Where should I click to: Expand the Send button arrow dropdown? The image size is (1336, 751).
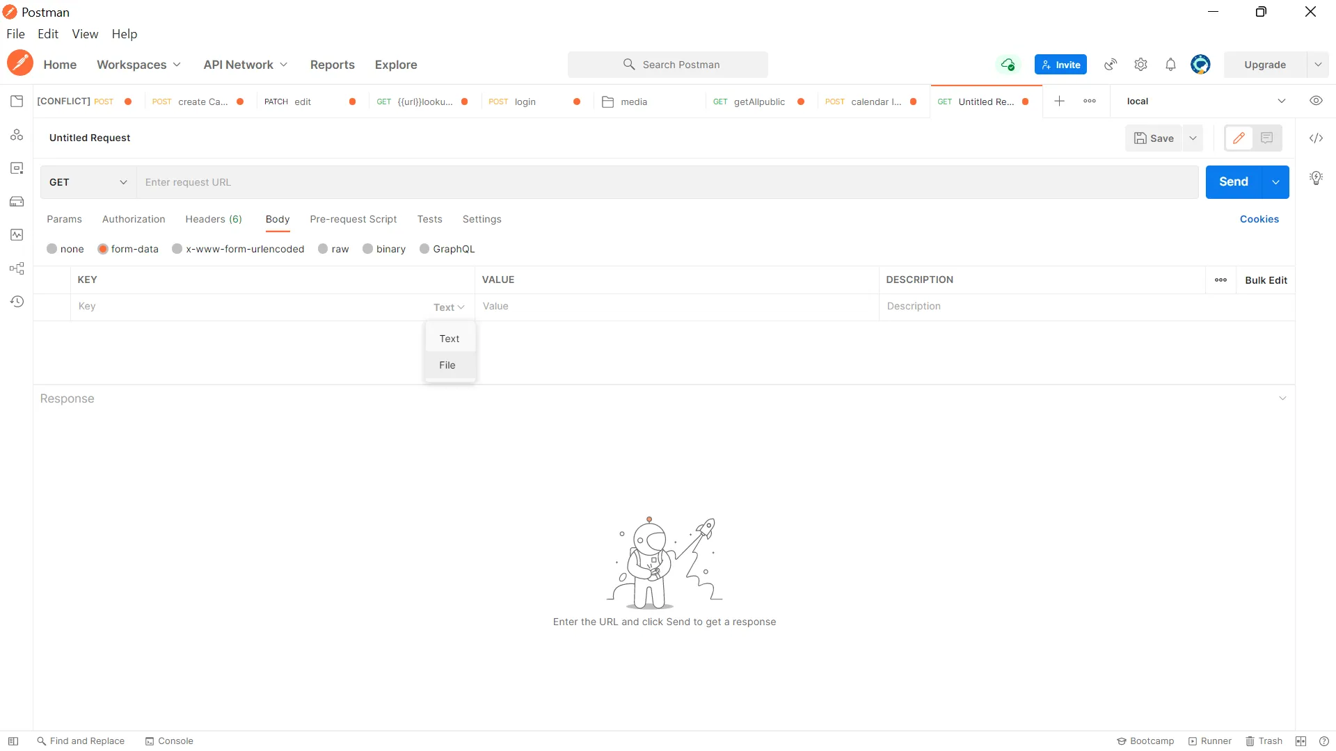click(x=1275, y=182)
